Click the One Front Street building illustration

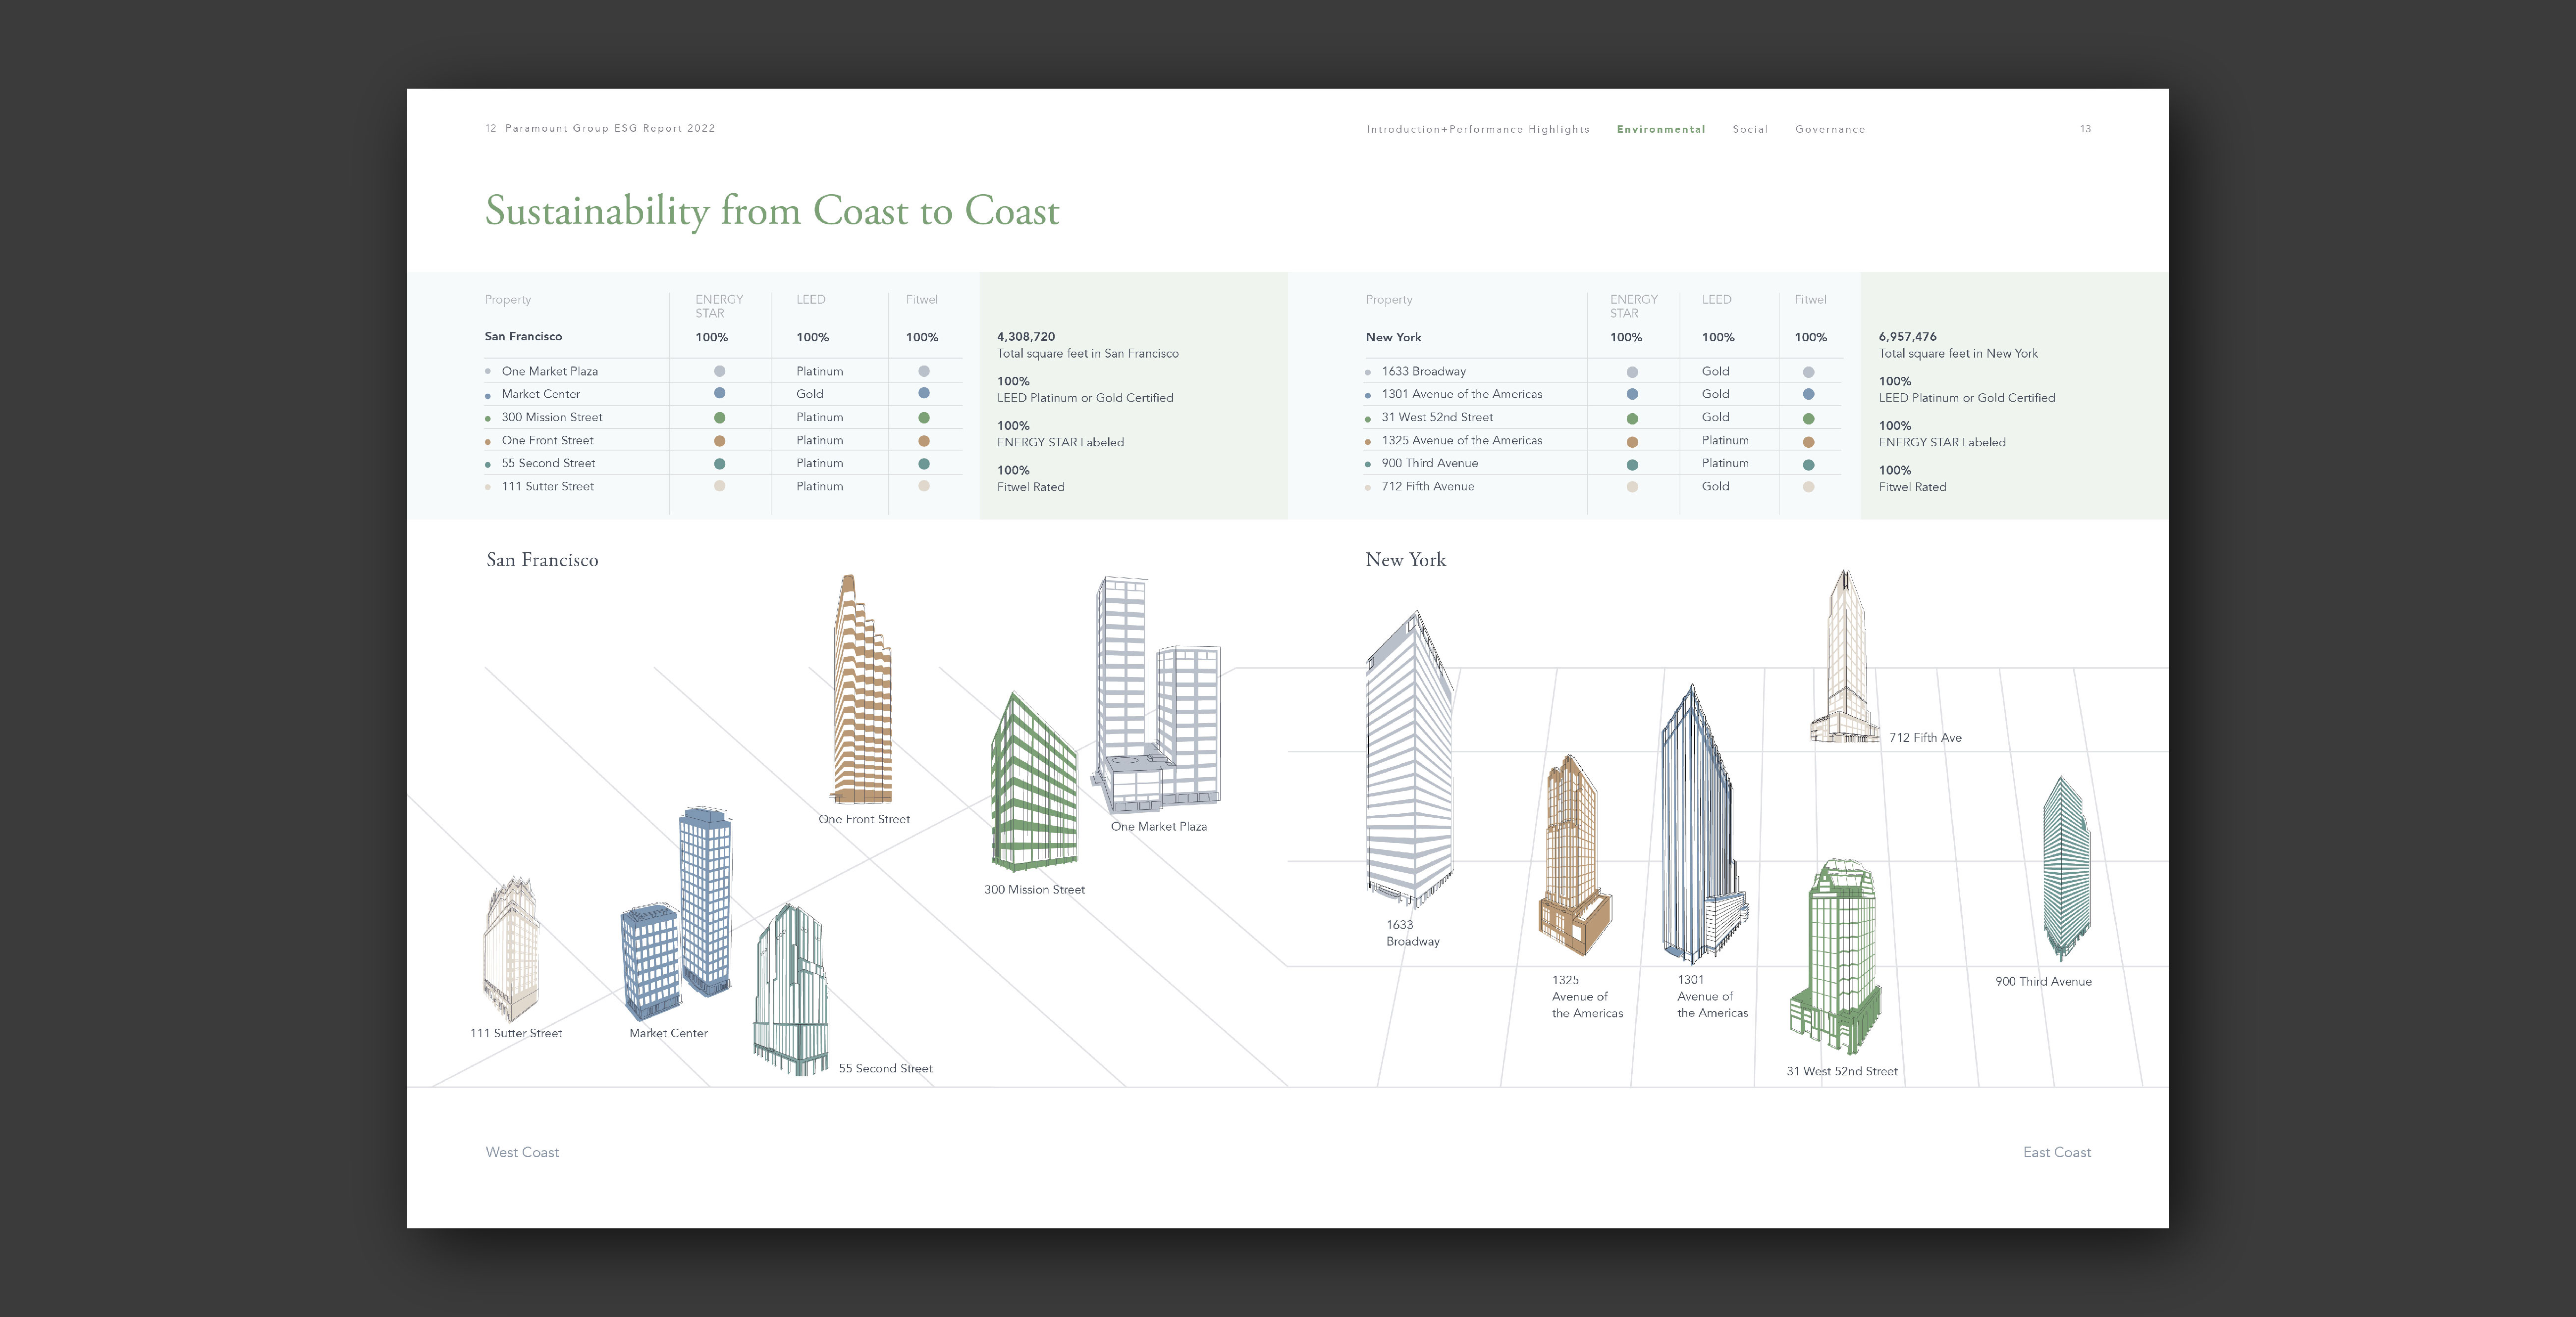tap(862, 689)
